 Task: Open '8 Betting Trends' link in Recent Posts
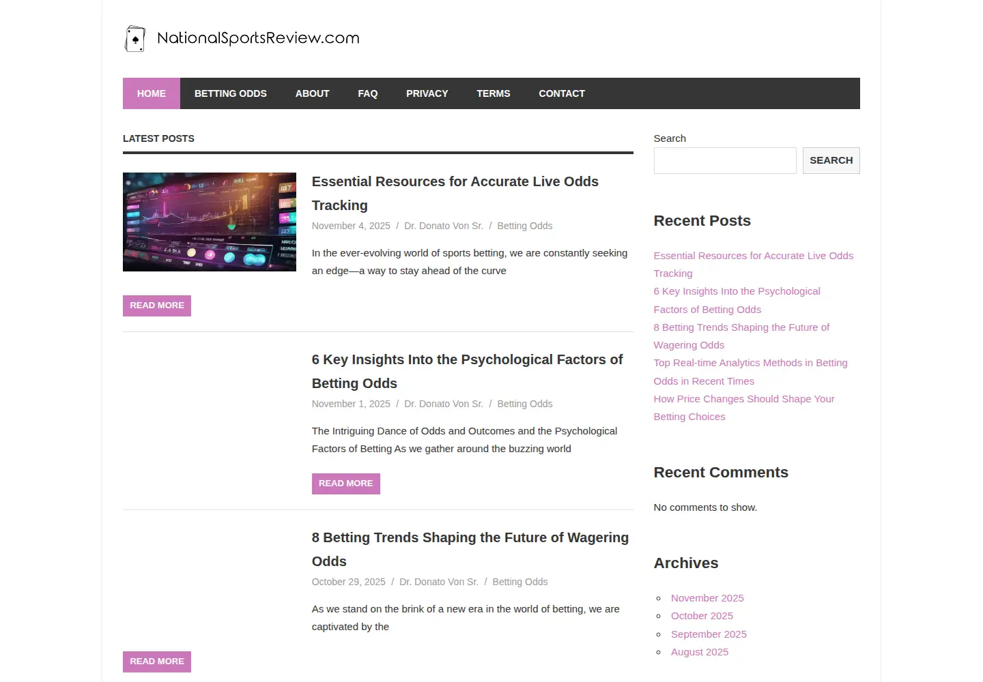point(741,336)
